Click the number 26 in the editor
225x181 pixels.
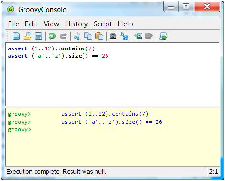pos(105,56)
